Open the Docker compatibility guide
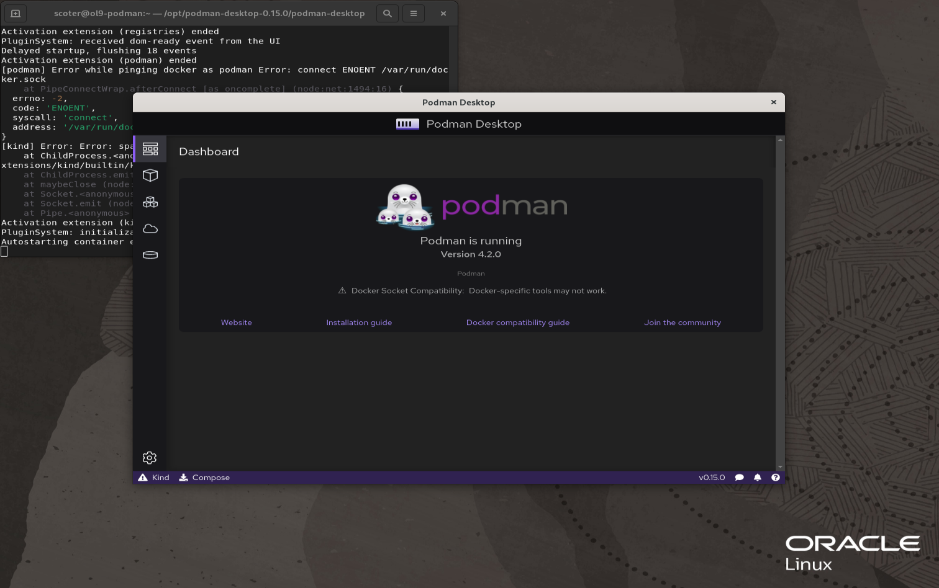Viewport: 939px width, 588px height. pos(517,322)
